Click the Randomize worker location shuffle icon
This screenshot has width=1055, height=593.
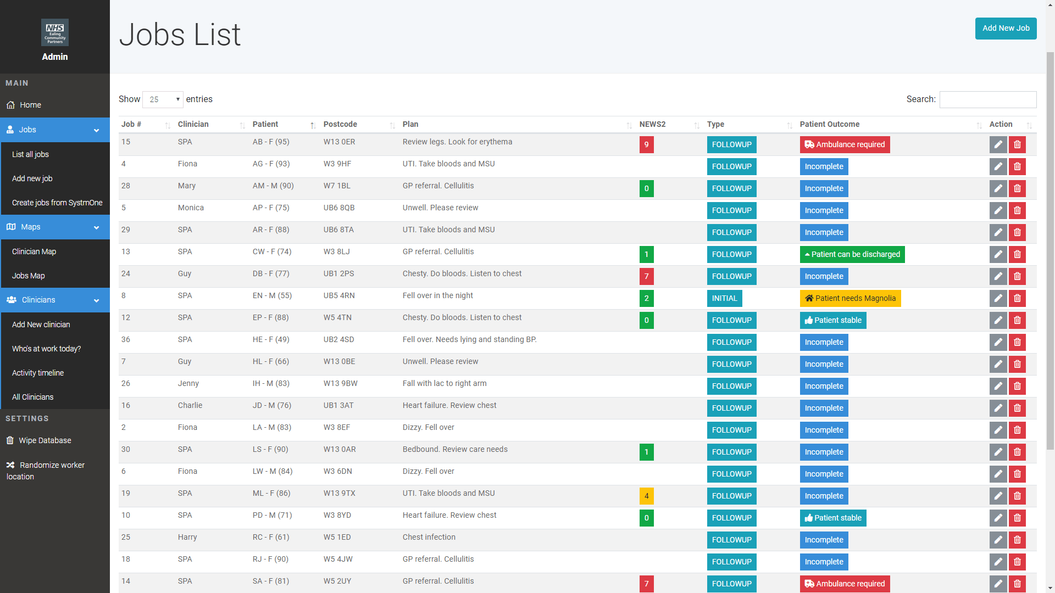(x=10, y=465)
